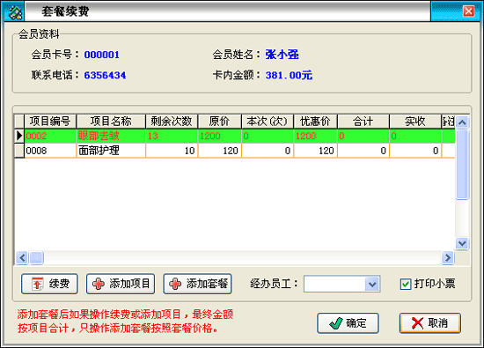
Task: Click the horizontal scrollbar thumb
Action: [x=36, y=257]
